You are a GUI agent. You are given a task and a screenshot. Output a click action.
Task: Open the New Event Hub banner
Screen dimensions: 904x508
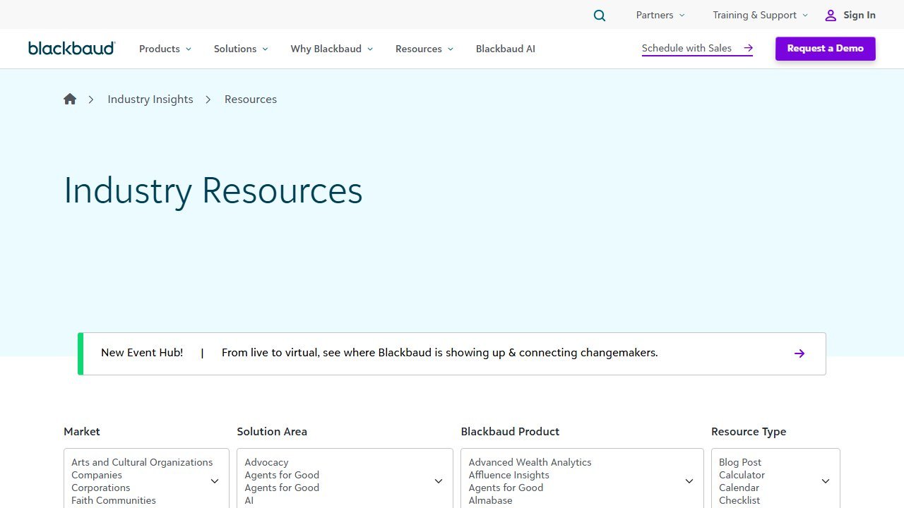452,353
